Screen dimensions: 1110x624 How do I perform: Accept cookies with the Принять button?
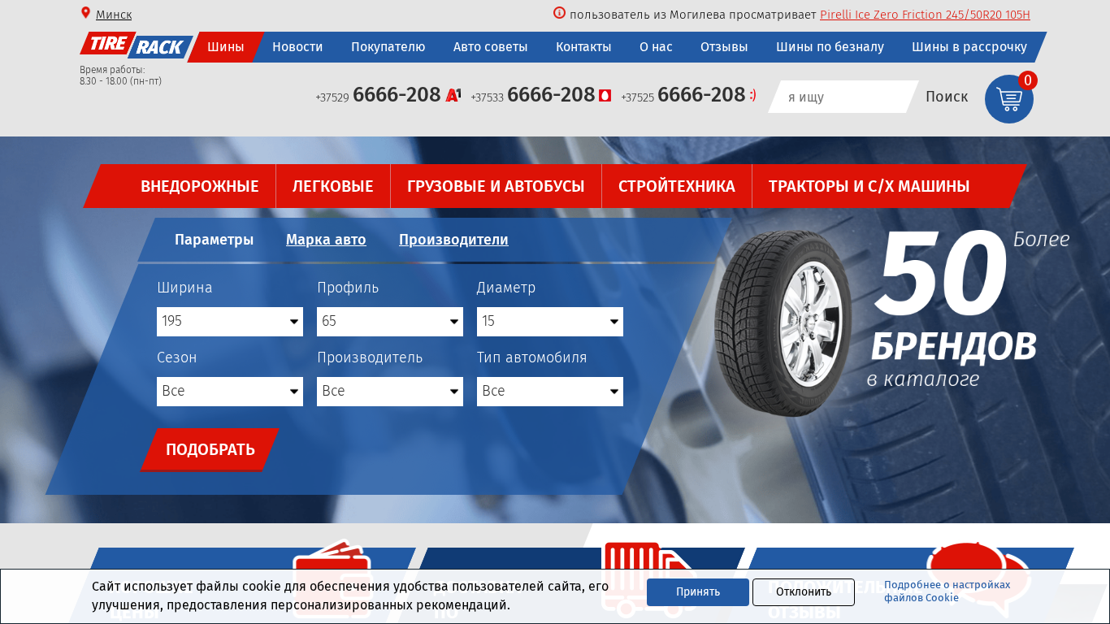coord(698,592)
